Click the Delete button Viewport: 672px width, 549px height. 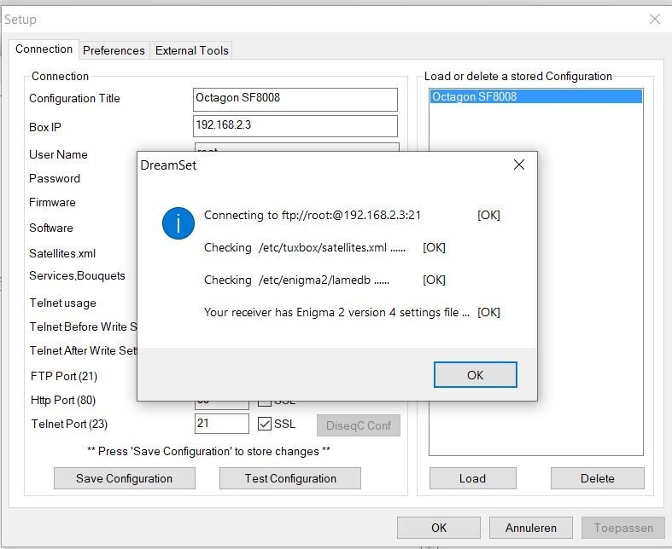(x=598, y=478)
